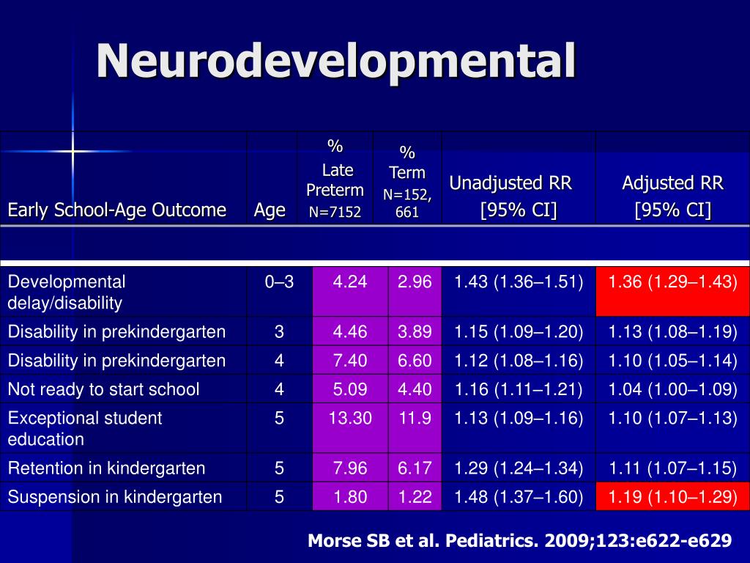Image resolution: width=750 pixels, height=563 pixels.
Task: Select the Early School-Age Outcome column header
Action: [x=116, y=210]
